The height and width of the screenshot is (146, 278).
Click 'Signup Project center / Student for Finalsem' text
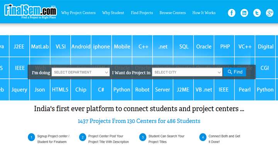click(x=53, y=139)
